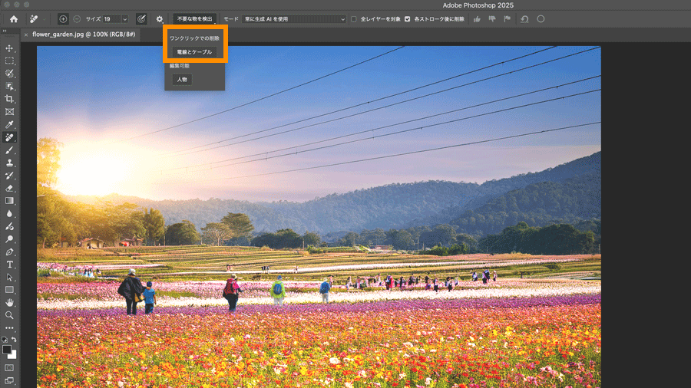
Task: Select the Pen tool
Action: point(9,252)
